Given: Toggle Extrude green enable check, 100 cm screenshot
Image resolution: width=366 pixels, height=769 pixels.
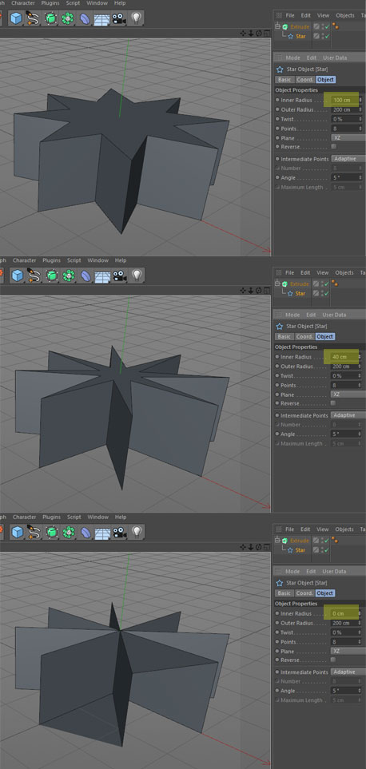Looking at the screenshot, I should (327, 26).
